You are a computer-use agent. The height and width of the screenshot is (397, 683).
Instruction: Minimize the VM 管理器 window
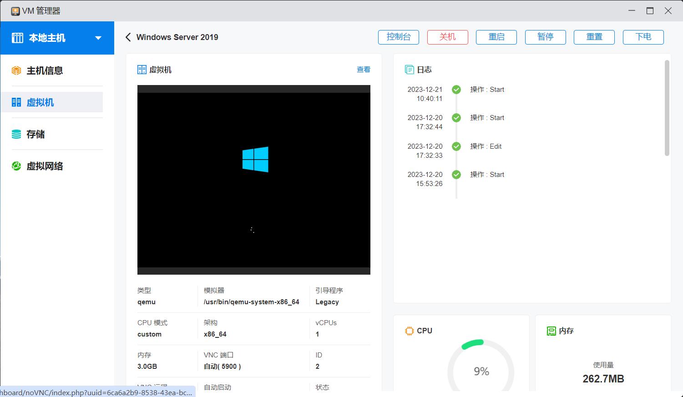[x=632, y=11]
